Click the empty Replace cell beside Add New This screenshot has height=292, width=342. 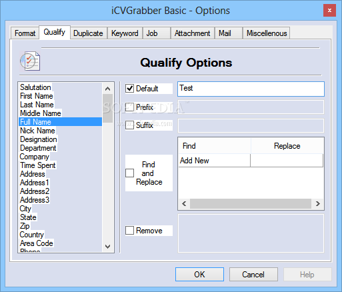coord(287,161)
